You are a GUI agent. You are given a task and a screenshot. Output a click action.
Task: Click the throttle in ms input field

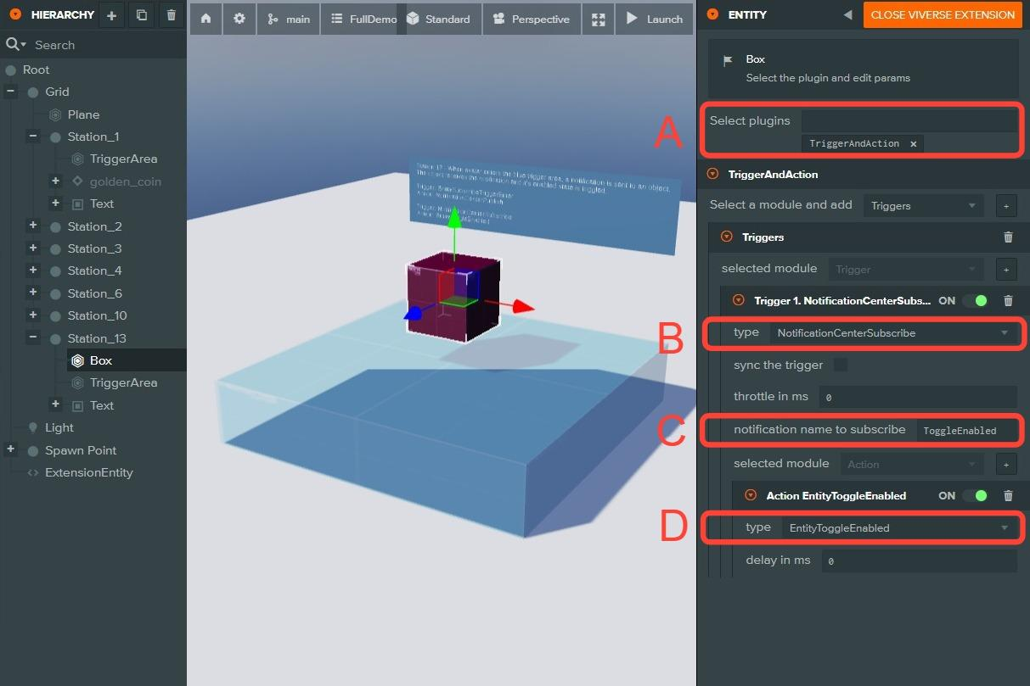(x=917, y=397)
